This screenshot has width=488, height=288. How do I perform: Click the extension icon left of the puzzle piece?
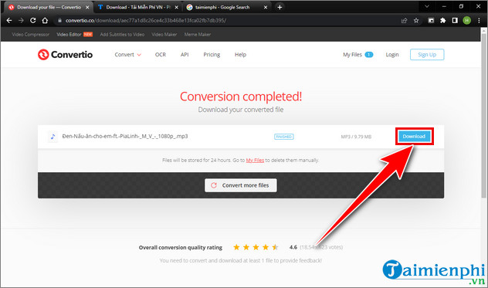(431, 21)
